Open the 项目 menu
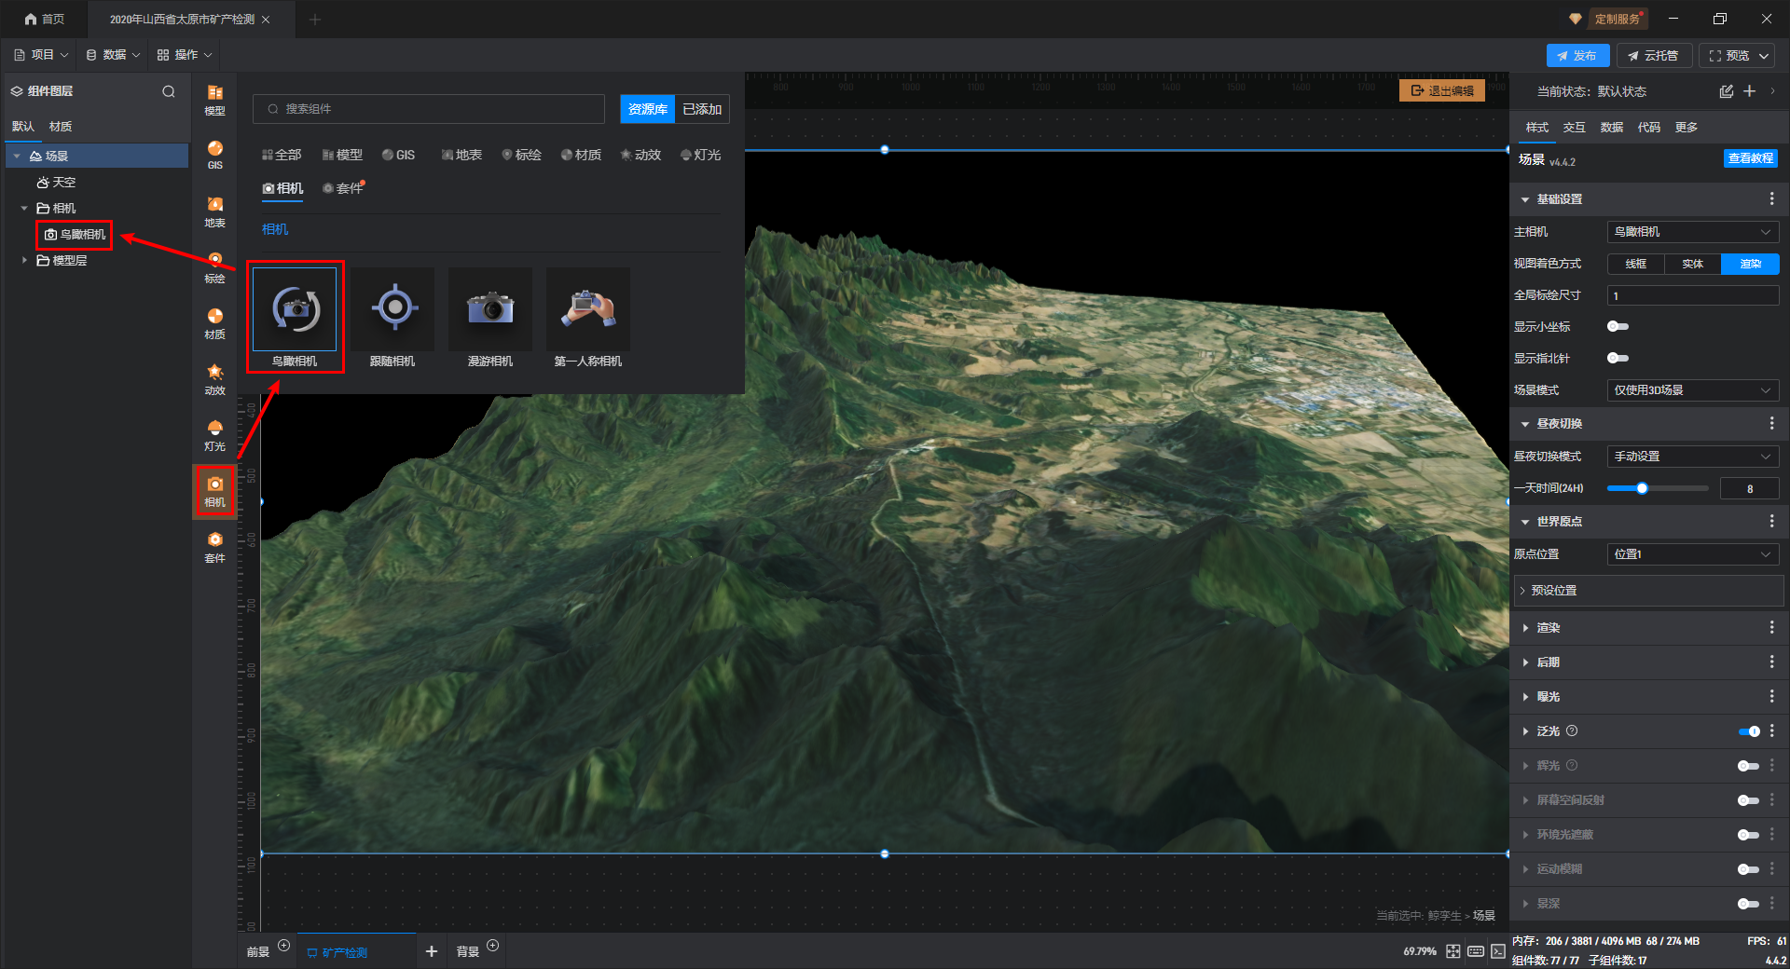This screenshot has width=1790, height=969. pos(42,55)
